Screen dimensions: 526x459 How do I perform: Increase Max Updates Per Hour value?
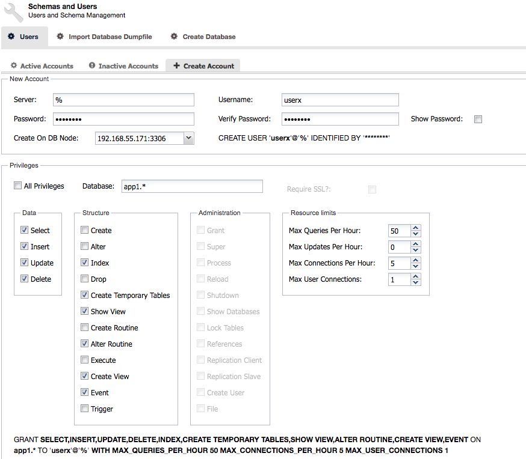416,244
